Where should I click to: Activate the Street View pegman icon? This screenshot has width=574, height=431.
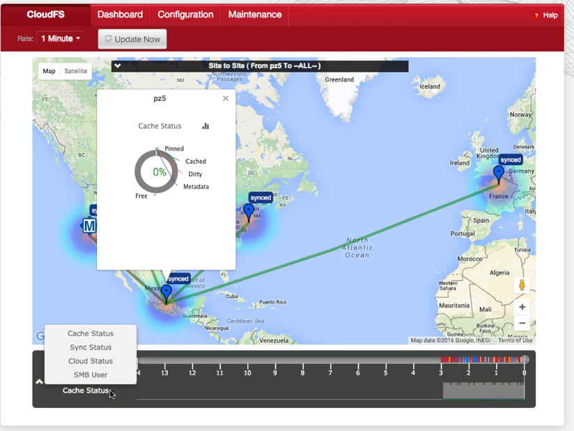[x=522, y=285]
